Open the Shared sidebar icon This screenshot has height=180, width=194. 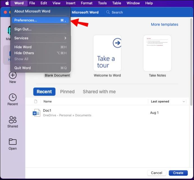tap(13, 120)
